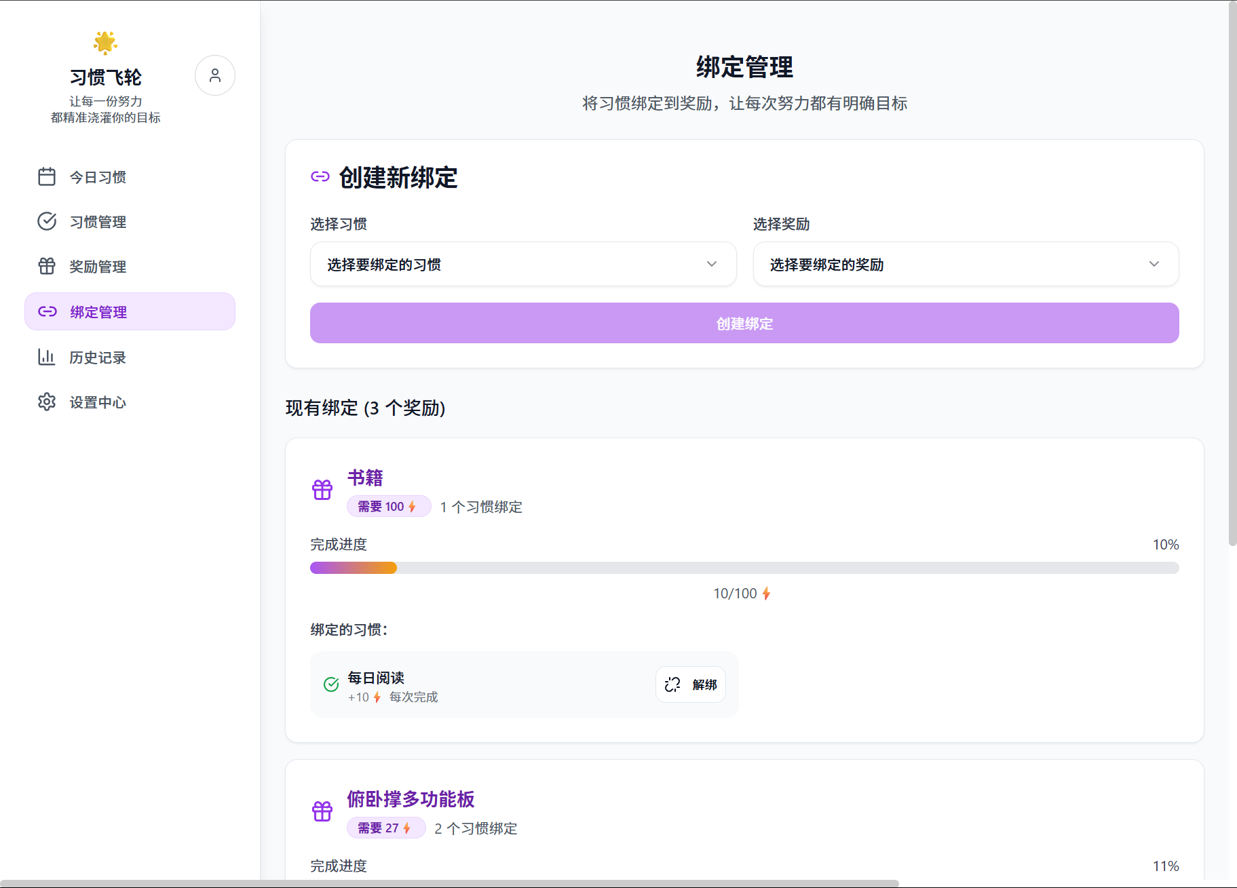The image size is (1237, 888).
Task: Click the 需要 100 badge
Action: coord(389,507)
